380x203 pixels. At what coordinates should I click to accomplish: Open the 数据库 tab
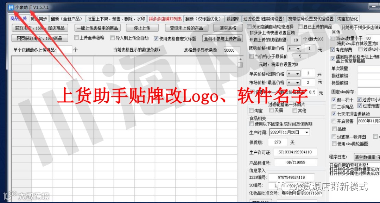pos(233,19)
